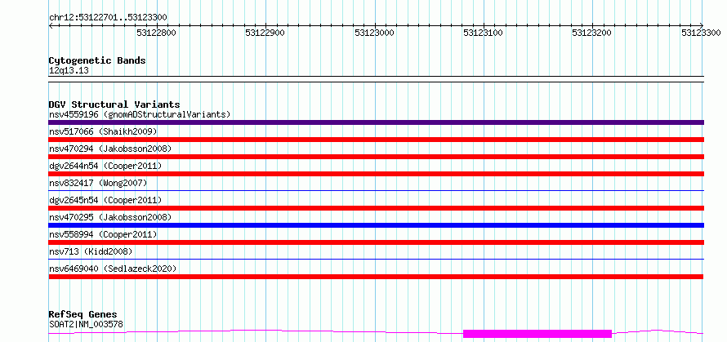Open the nsv470295 (Jakobsson2008) label
Image resolution: width=727 pixels, height=342 pixels.
110,217
